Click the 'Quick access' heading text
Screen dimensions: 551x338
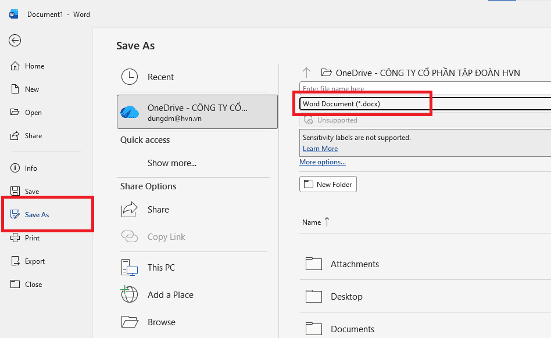pyautogui.click(x=145, y=140)
